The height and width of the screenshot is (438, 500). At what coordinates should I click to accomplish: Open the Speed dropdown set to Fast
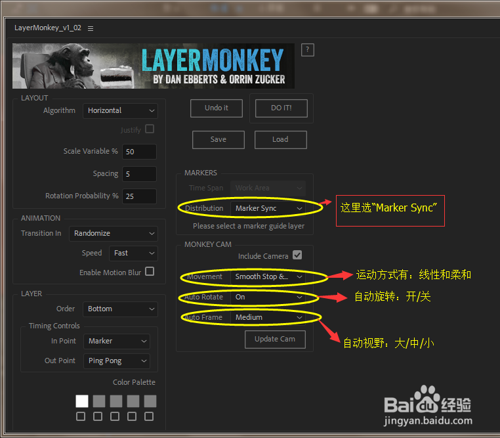pyautogui.click(x=133, y=253)
